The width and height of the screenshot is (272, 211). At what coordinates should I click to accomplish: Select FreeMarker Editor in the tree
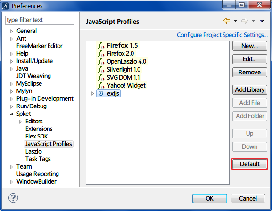click(40, 46)
